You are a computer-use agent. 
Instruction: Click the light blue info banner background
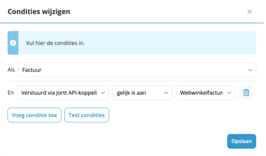tap(137, 43)
